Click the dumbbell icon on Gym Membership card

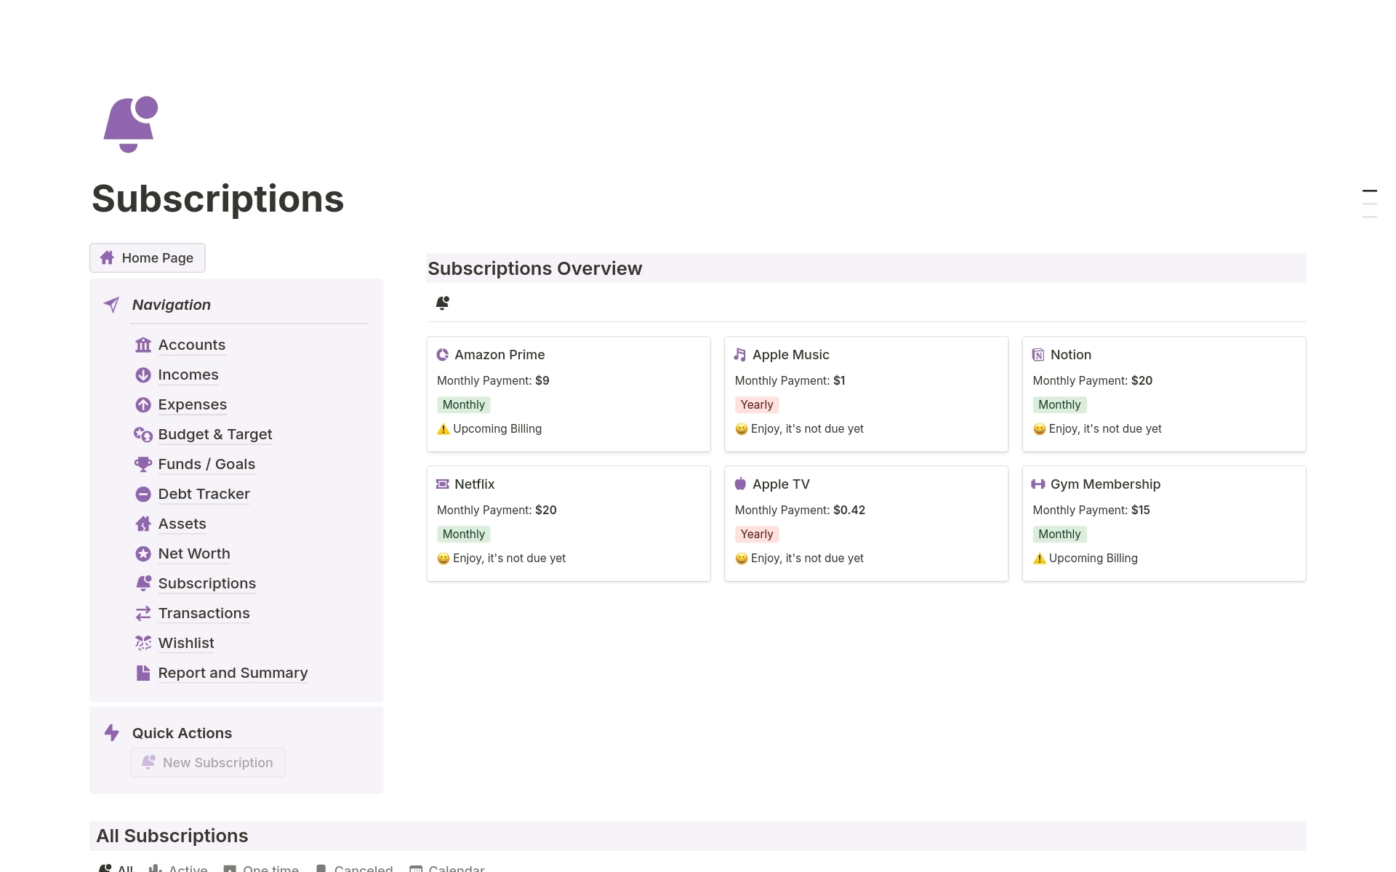click(1038, 484)
